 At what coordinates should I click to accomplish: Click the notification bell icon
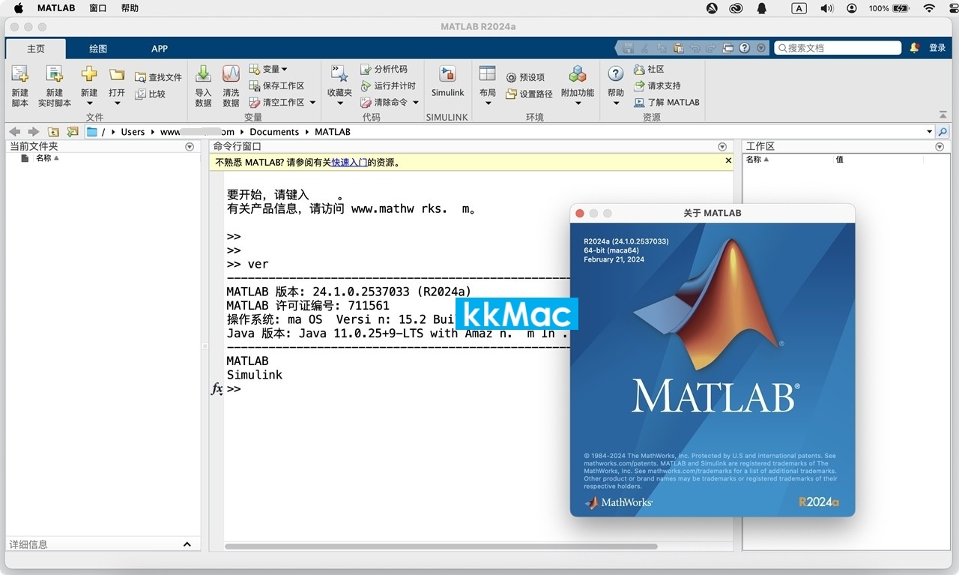point(915,48)
